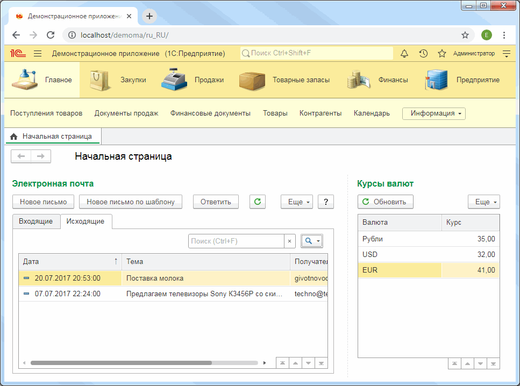The height and width of the screenshot is (386, 520).
Task: Click the email Поиск (Ctrl+F) field
Action: pyautogui.click(x=236, y=241)
